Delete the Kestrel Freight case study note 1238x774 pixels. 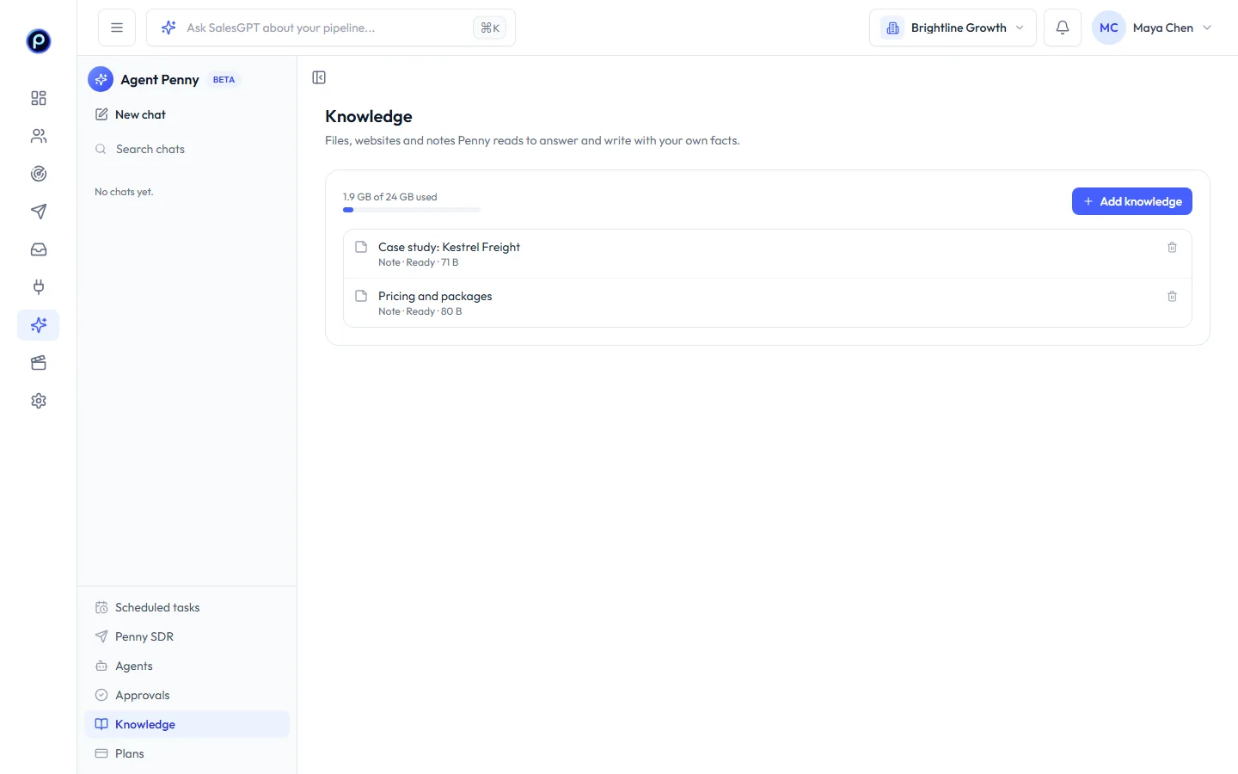(1172, 248)
